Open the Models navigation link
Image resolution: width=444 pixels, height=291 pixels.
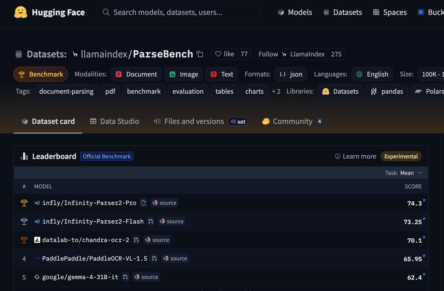click(295, 12)
